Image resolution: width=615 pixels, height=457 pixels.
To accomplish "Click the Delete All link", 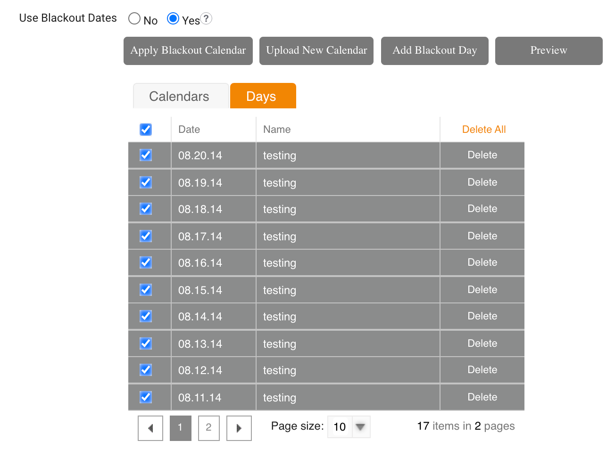I will [x=484, y=130].
